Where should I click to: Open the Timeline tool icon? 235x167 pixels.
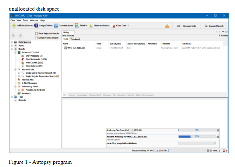pos(77,26)
